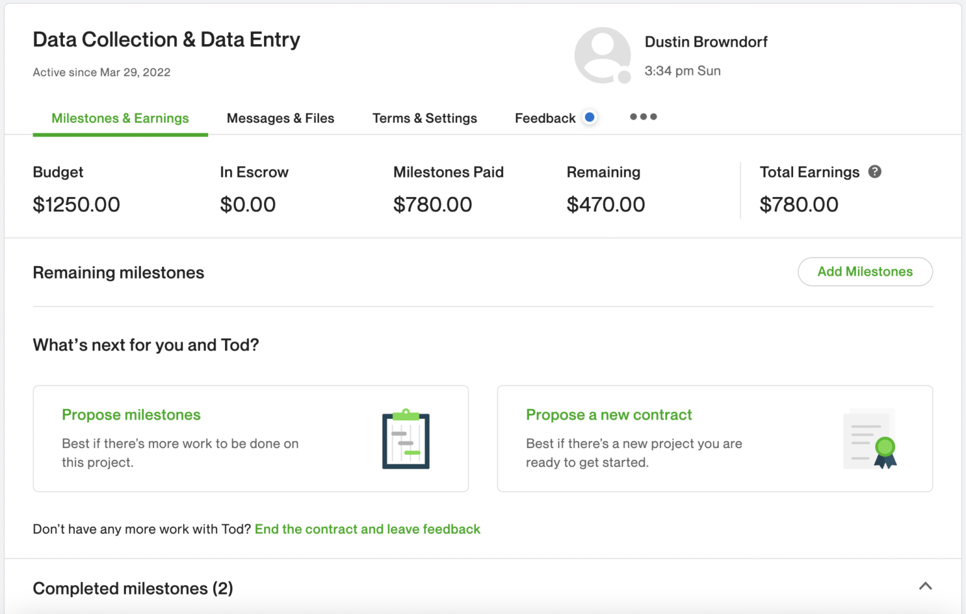This screenshot has width=966, height=614.
Task: Click the Total Earnings label
Action: coord(809,172)
